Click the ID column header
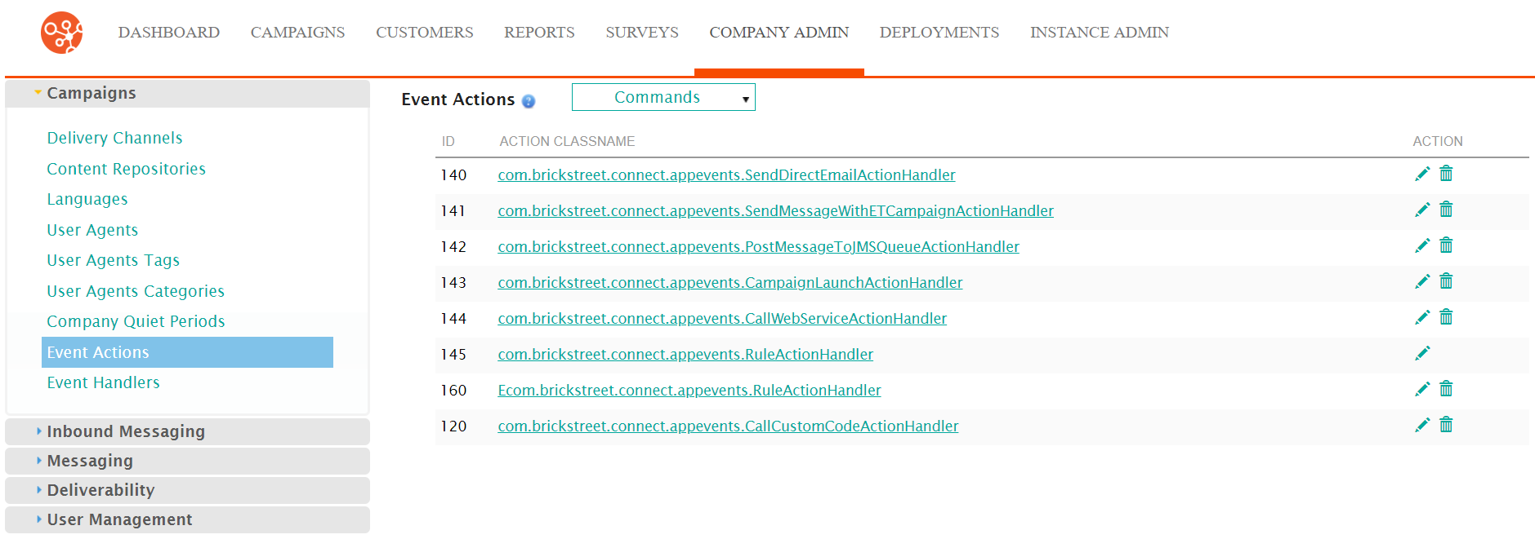Image resolution: width=1535 pixels, height=539 pixels. pos(448,141)
